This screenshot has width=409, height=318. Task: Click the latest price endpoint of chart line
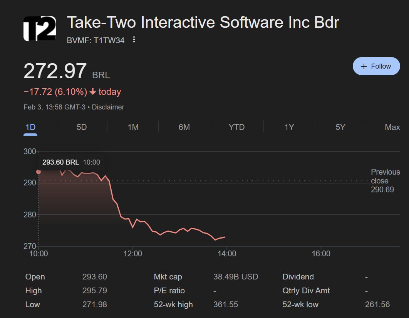[225, 237]
